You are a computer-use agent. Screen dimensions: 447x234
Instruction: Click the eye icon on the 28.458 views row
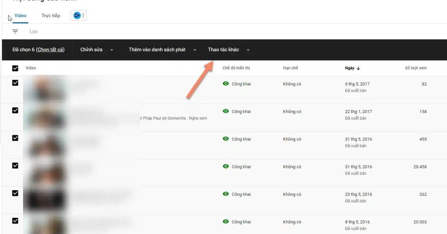click(226, 166)
